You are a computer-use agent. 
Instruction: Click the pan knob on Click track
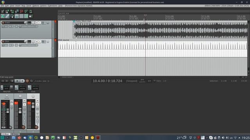pyautogui.click(x=33, y=42)
